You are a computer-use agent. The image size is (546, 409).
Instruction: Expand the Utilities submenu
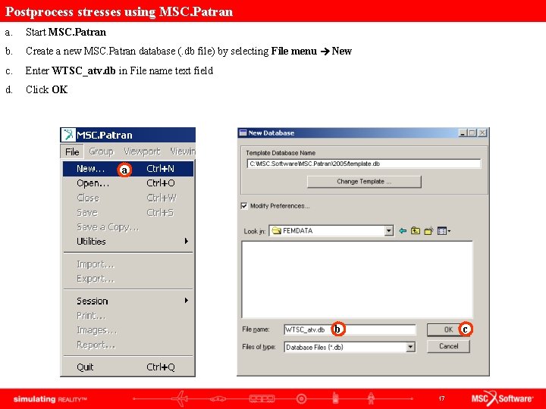[128, 242]
